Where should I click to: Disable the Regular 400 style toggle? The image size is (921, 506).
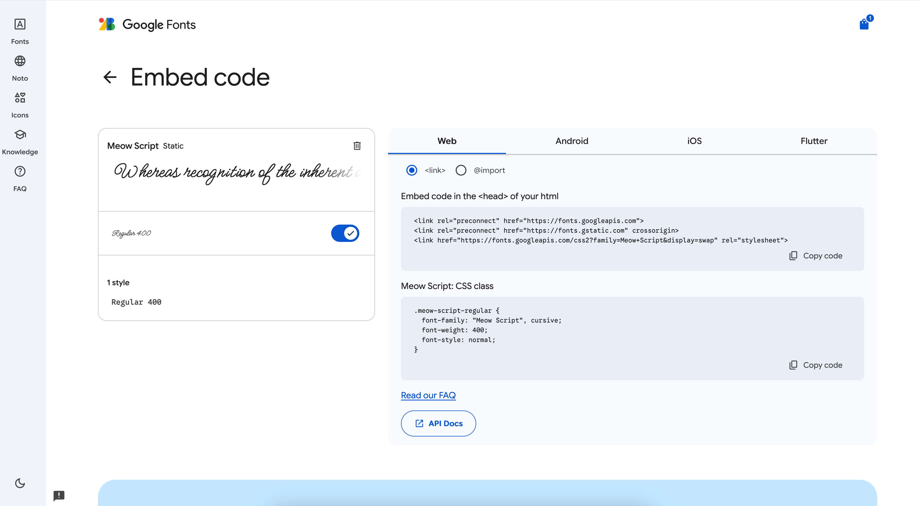pyautogui.click(x=345, y=233)
